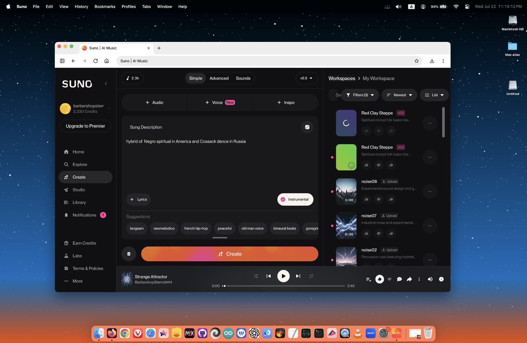Screen dimensions: 527x343
Task: Go back in browser history
Action: (x=73, y=61)
